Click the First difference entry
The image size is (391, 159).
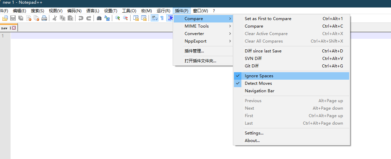coord(291,116)
